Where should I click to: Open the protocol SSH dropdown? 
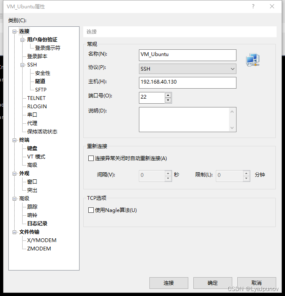pos(187,69)
